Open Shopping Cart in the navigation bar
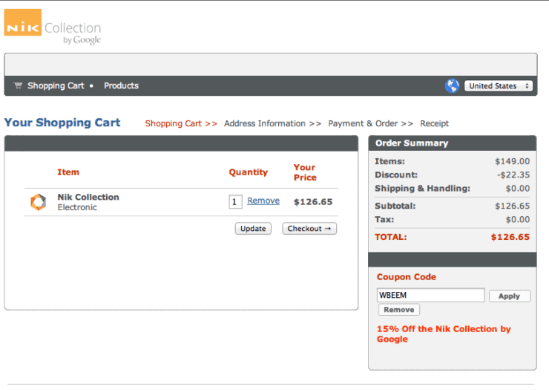This screenshot has height=390, width=549. (x=56, y=85)
